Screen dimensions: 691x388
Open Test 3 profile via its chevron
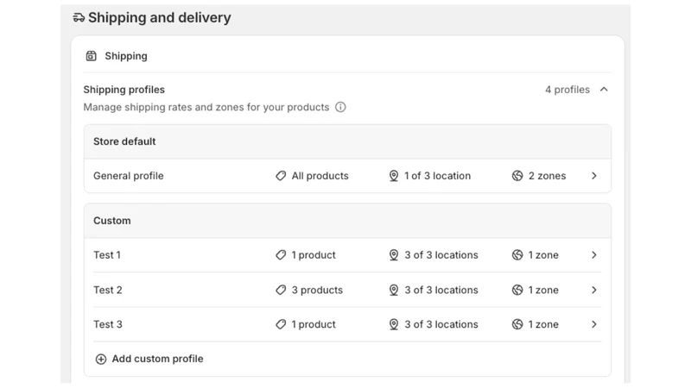coord(594,325)
